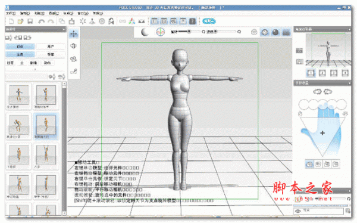
Task: Toggle the fourth layout panel button in the toolbar
Action: (x=183, y=21)
